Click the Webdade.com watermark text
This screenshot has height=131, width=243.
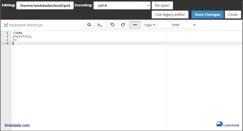pyautogui.click(x=17, y=125)
